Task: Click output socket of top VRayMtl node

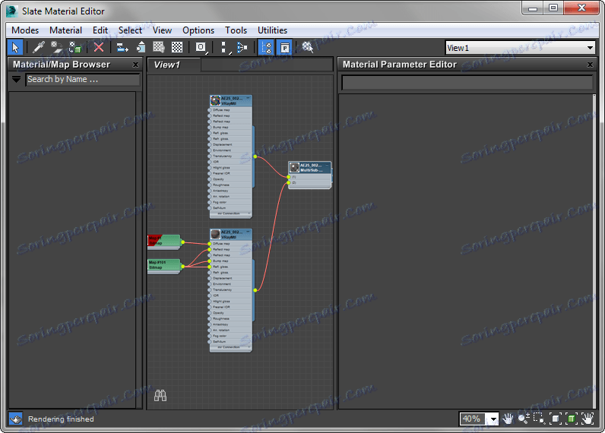Action: pos(255,156)
